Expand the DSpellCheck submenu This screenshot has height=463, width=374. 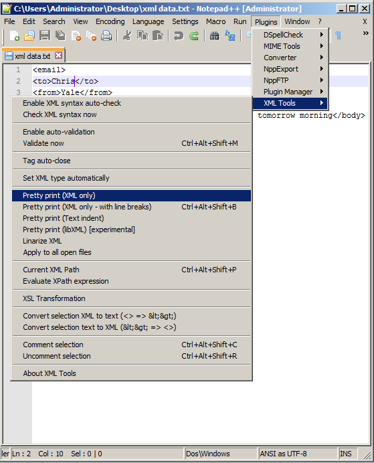pos(290,35)
